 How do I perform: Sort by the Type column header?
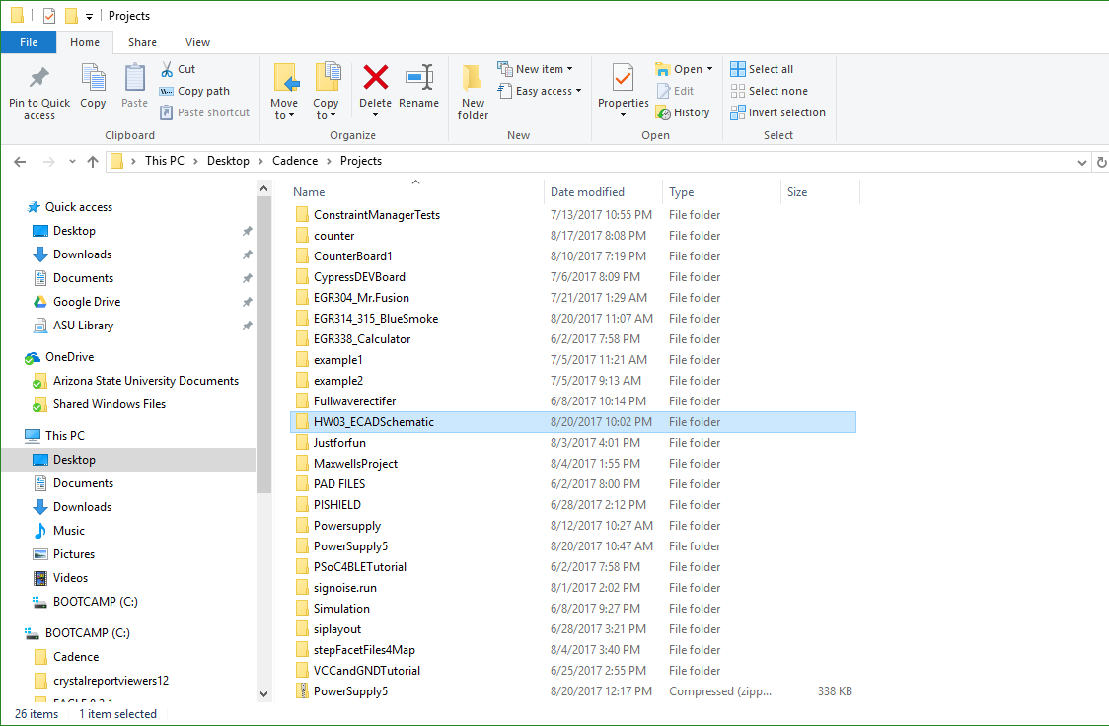(x=722, y=192)
